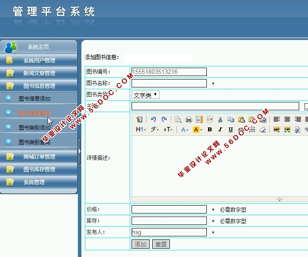Click the 重置 reset button
The image size is (308, 257).
tap(161, 244)
